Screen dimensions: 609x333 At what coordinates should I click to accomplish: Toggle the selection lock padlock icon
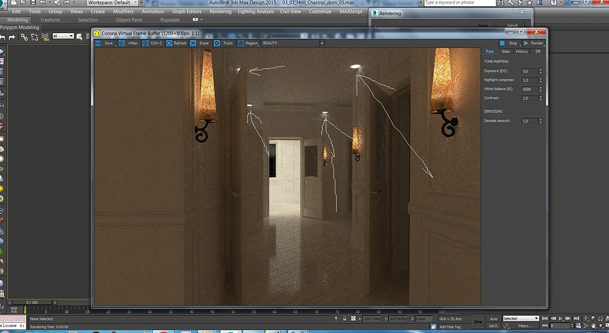pyautogui.click(x=345, y=319)
